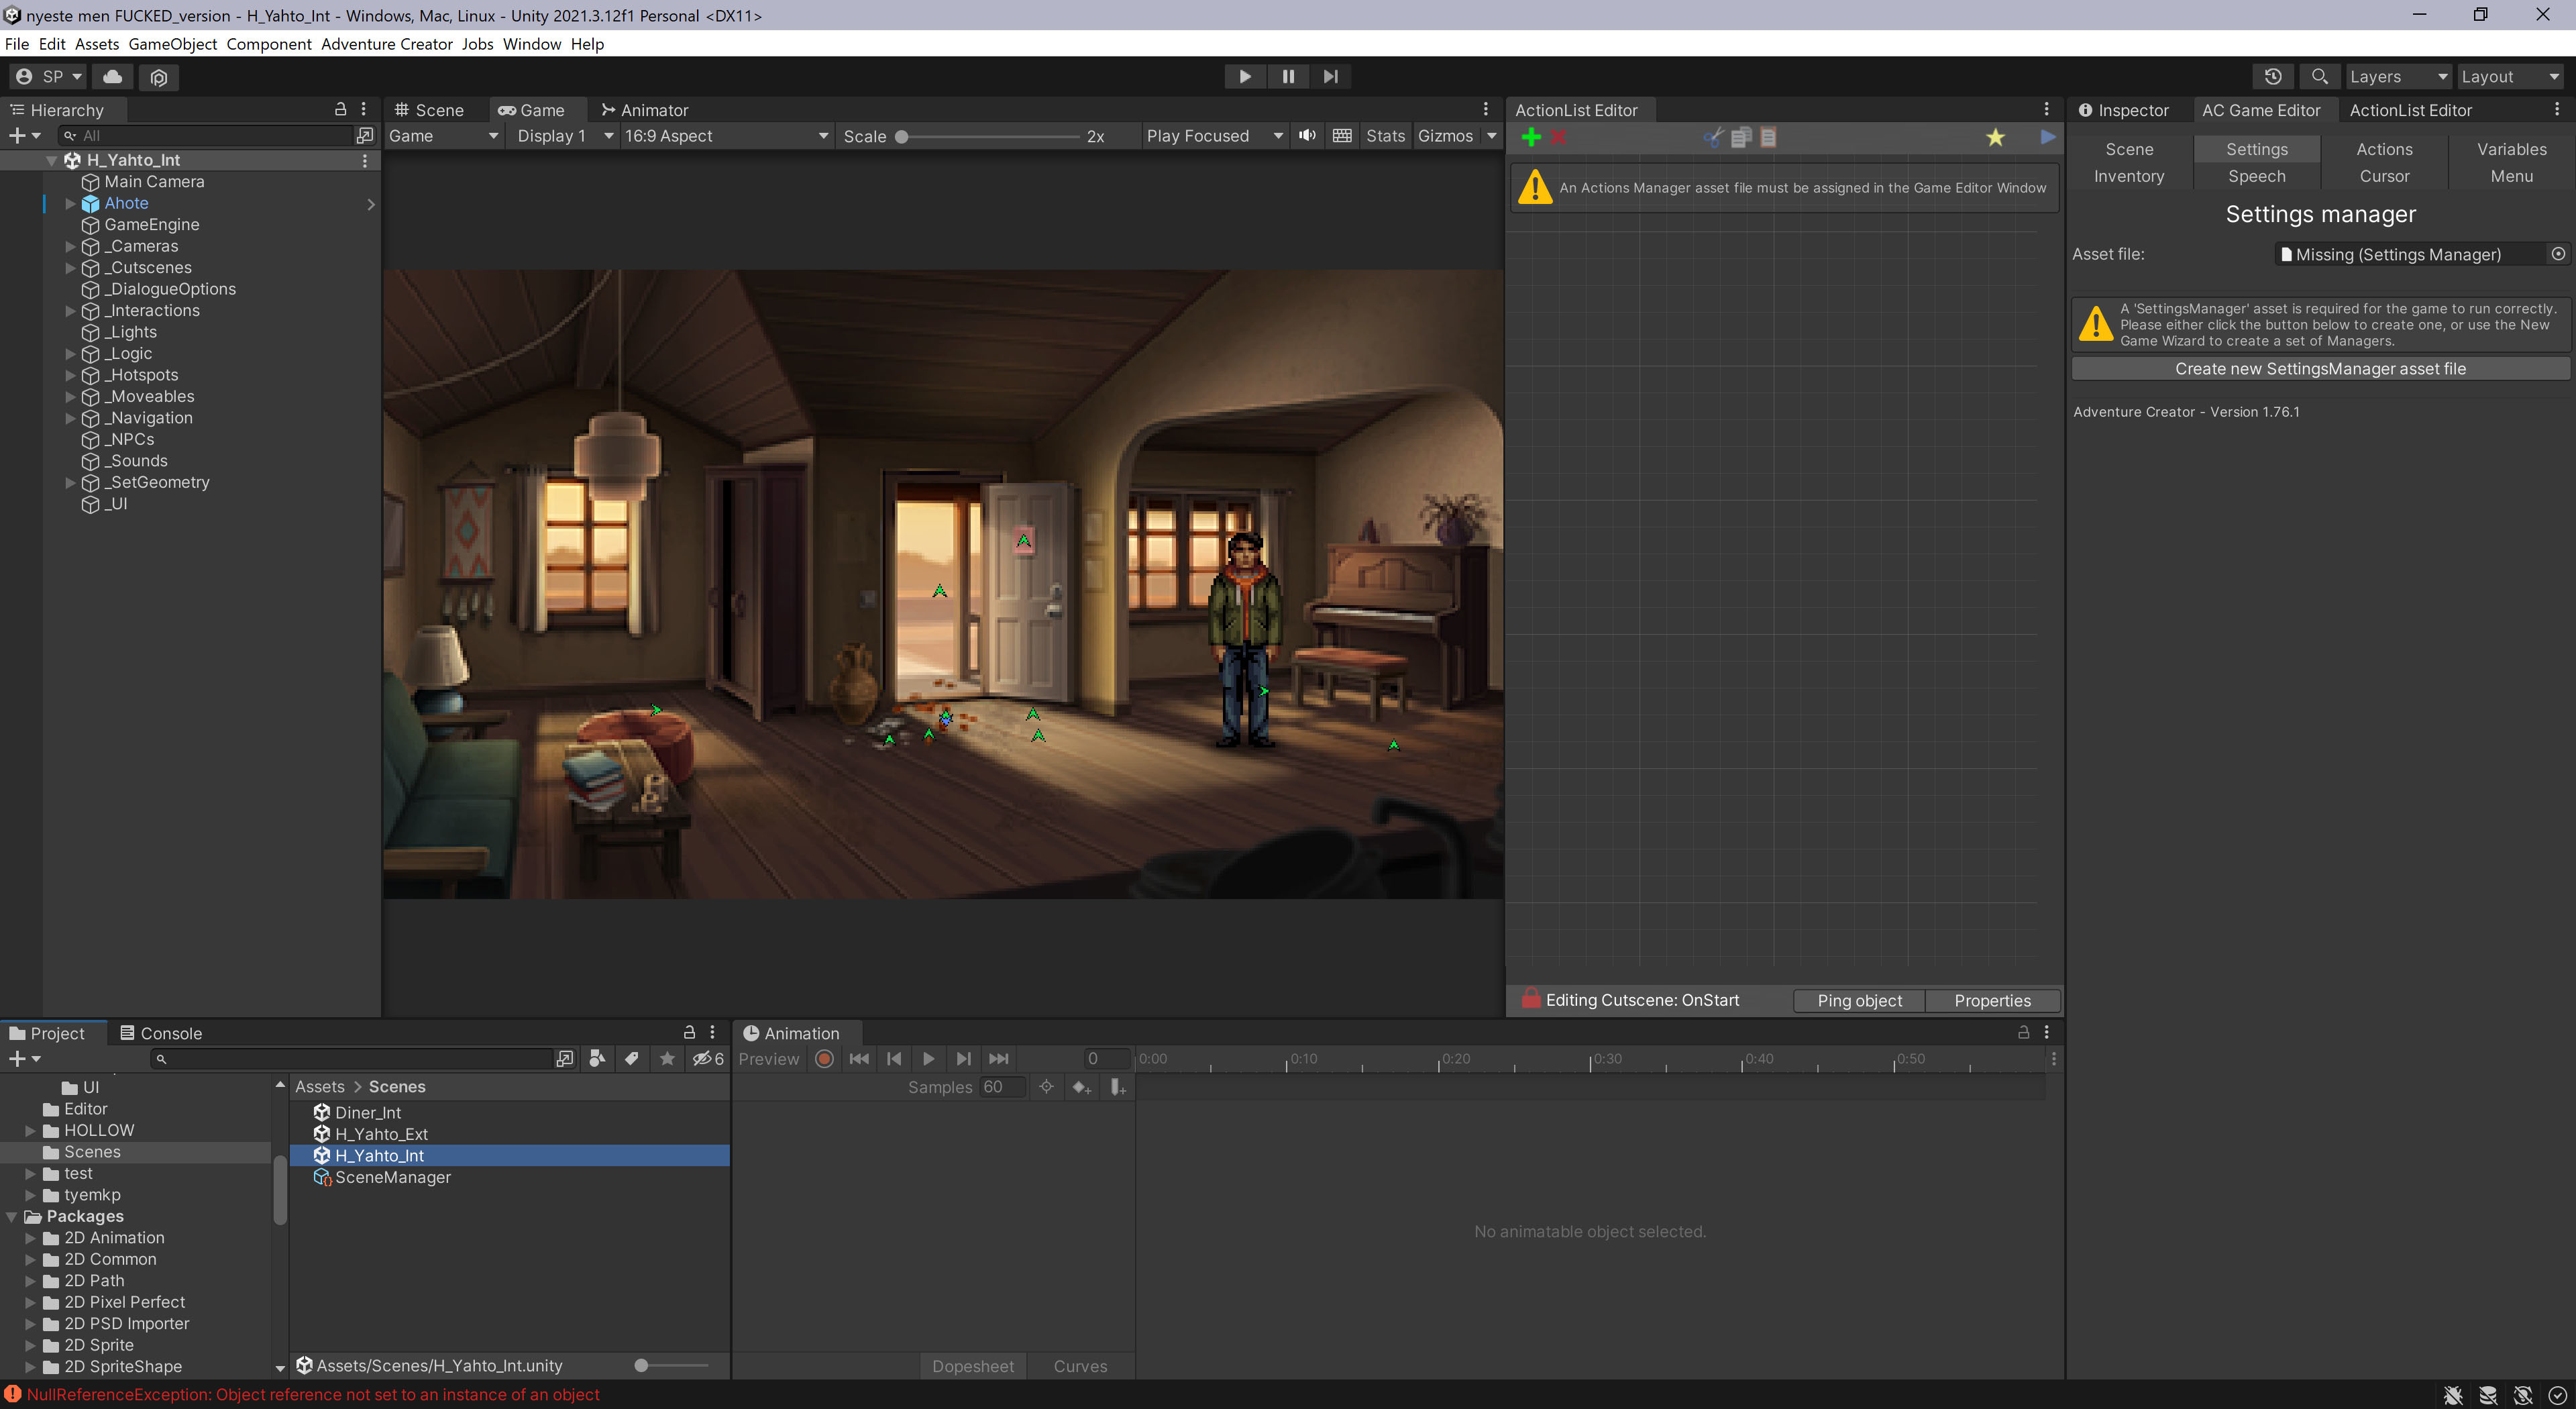The width and height of the screenshot is (2576, 1409).
Task: Open Unity Cloud services icon
Action: pyautogui.click(x=113, y=77)
